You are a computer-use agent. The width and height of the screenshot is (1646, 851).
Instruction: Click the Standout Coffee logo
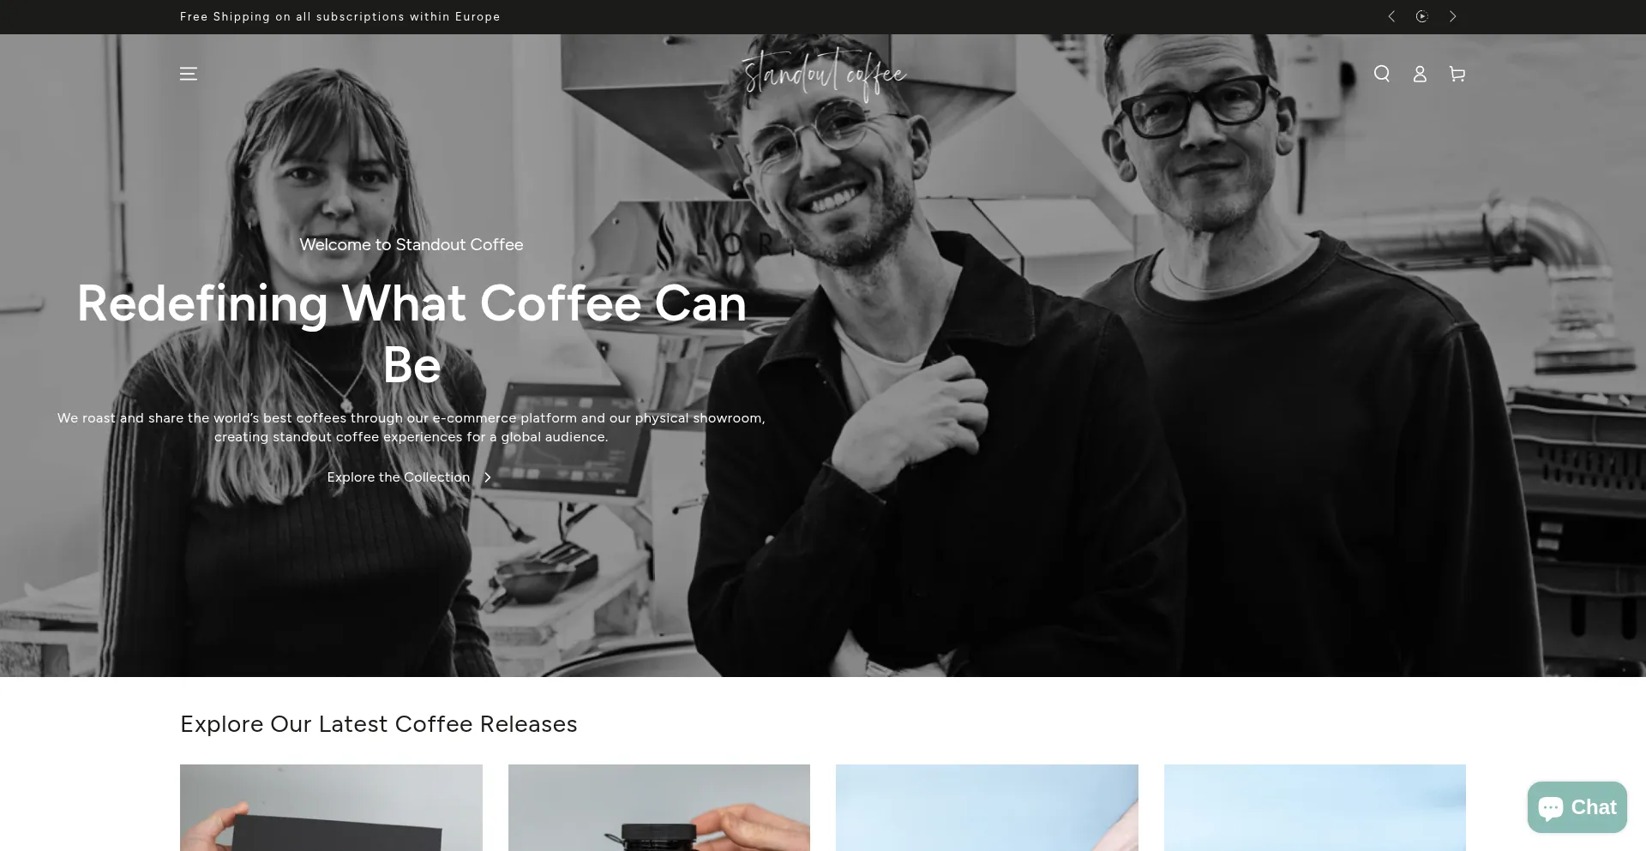pyautogui.click(x=823, y=75)
